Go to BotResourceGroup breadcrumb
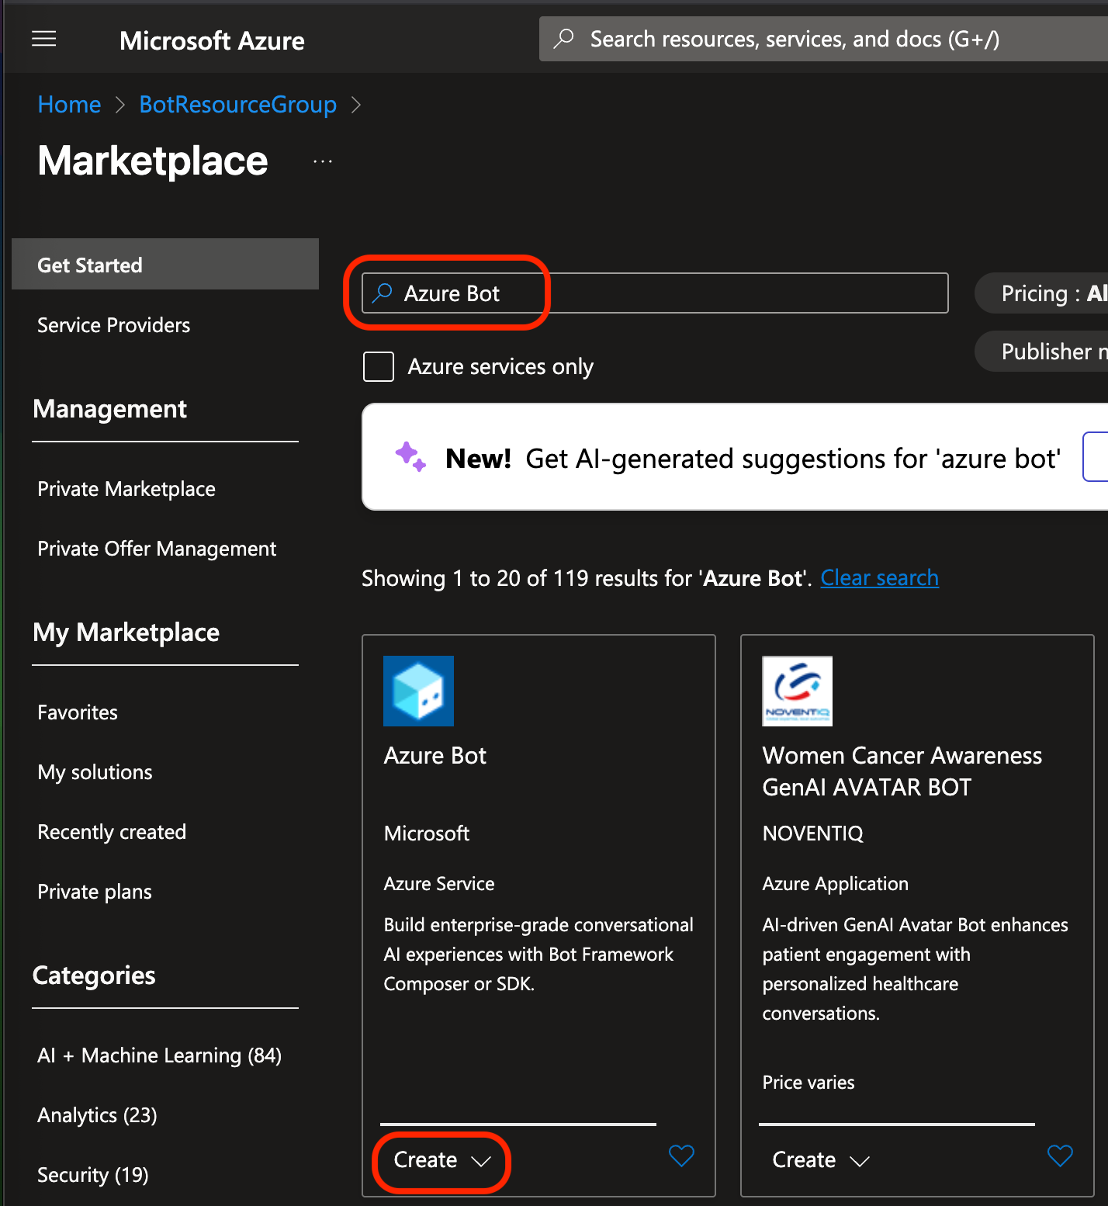Screen dimensions: 1108x1206 click(237, 104)
